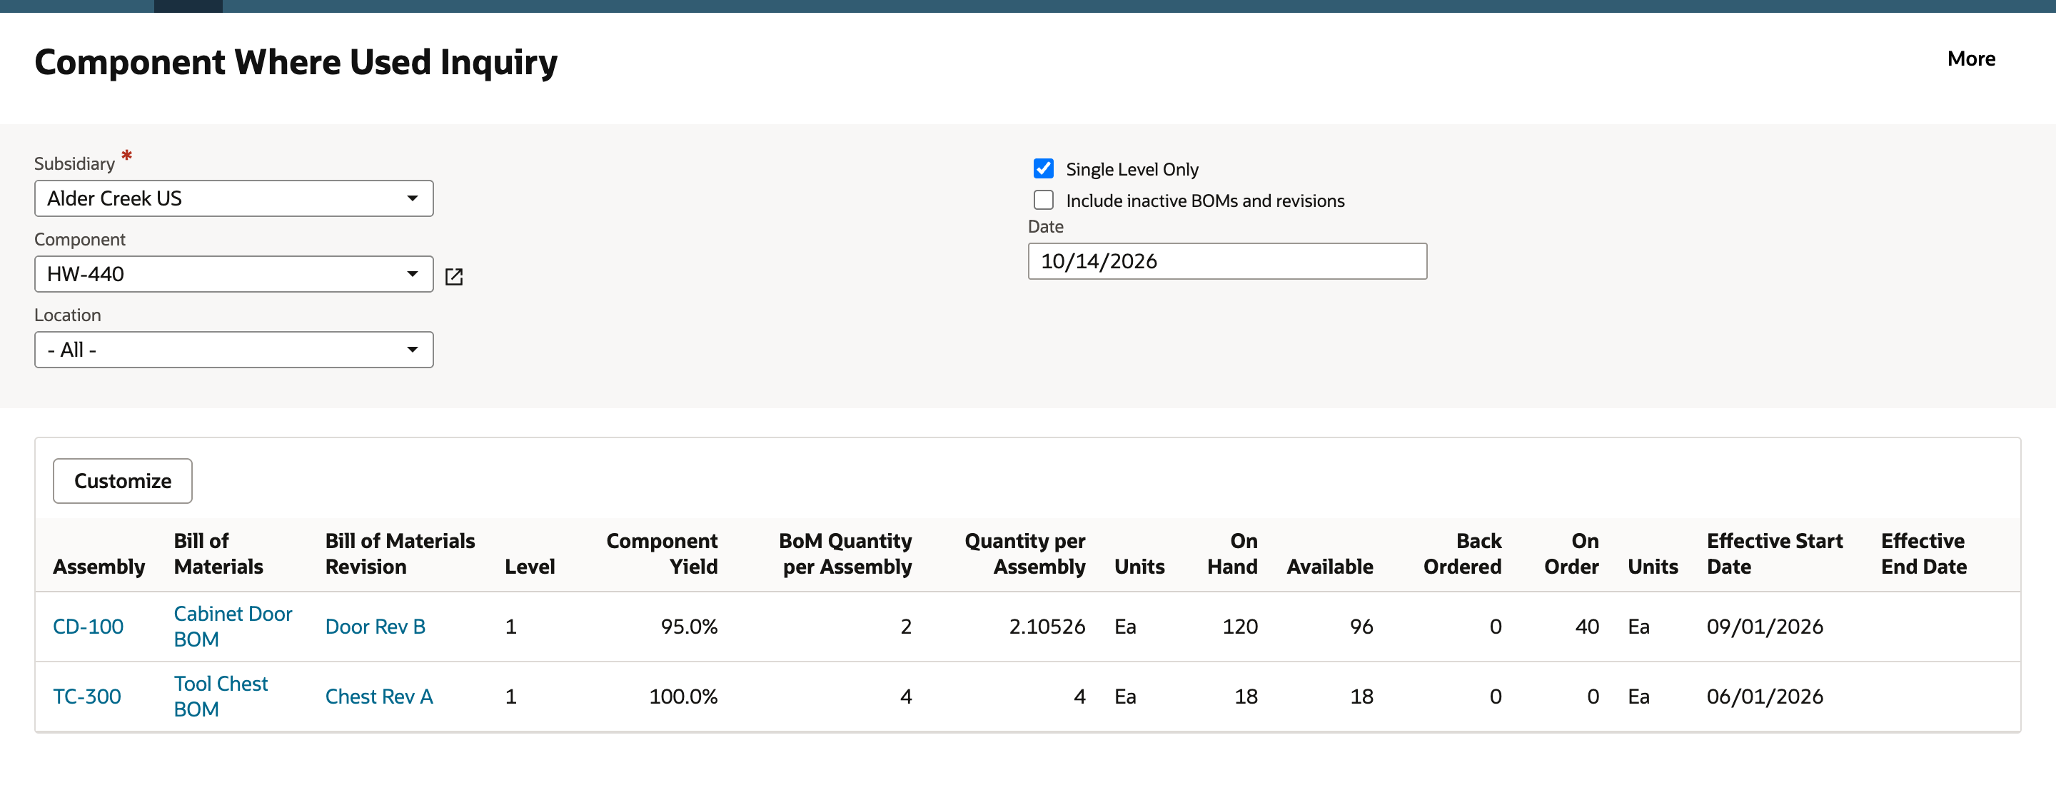
Task: Click the Date input field
Action: pos(1226,261)
